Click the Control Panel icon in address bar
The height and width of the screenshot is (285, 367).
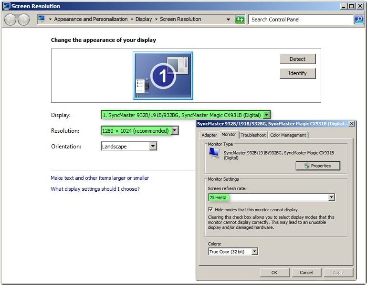pyautogui.click(x=42, y=20)
